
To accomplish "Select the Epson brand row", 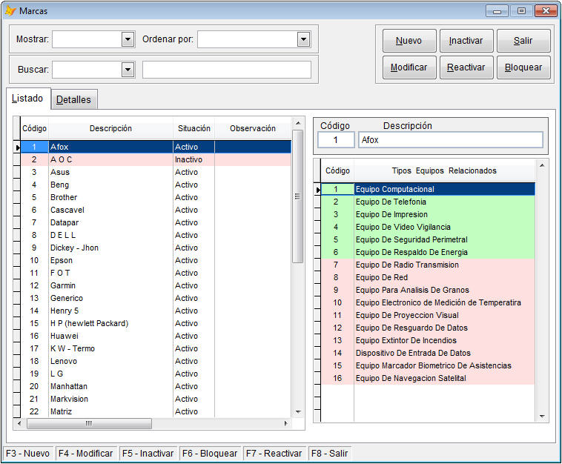I will [x=156, y=260].
